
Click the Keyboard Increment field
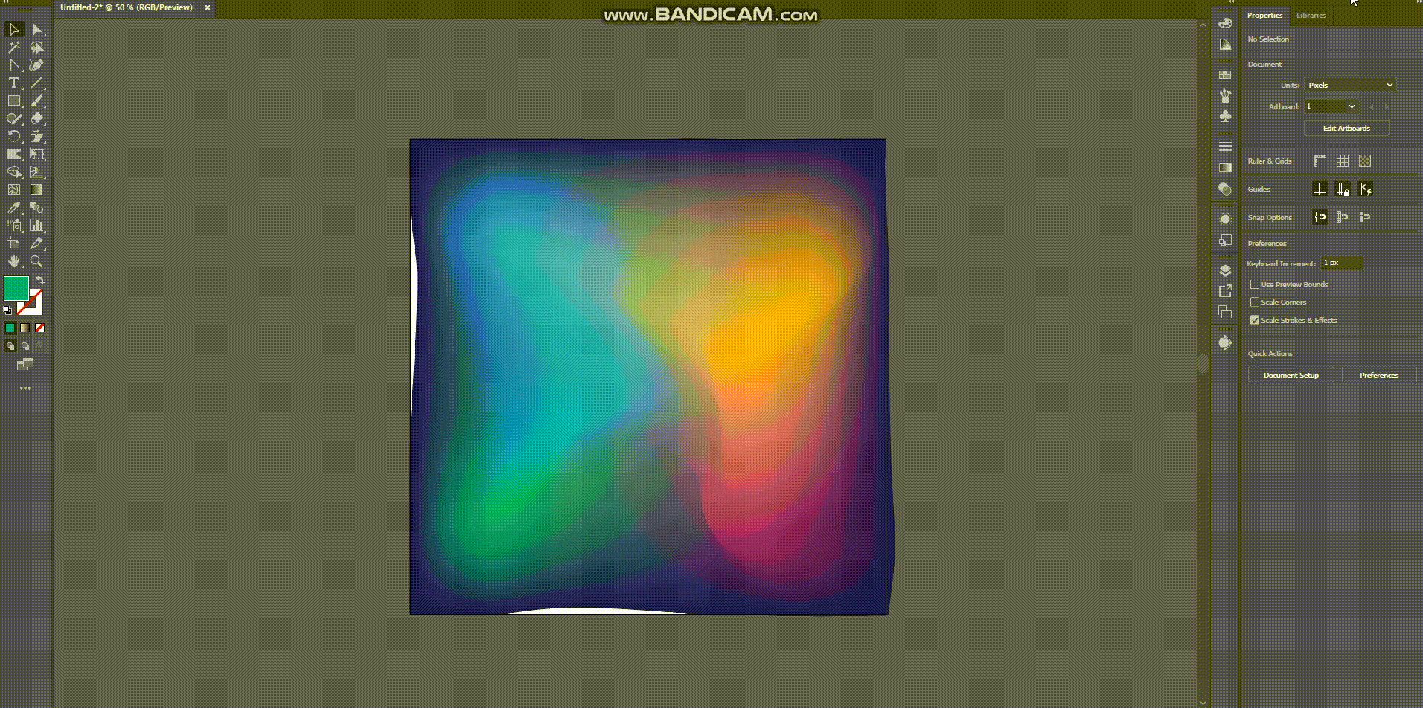(x=1342, y=263)
